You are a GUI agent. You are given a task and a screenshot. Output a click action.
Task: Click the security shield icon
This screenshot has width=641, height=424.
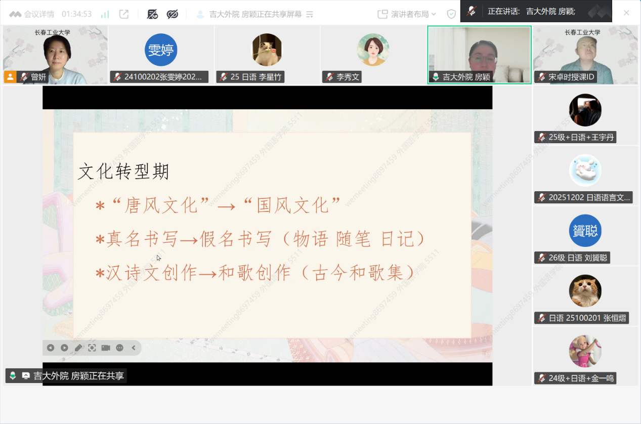pos(451,14)
